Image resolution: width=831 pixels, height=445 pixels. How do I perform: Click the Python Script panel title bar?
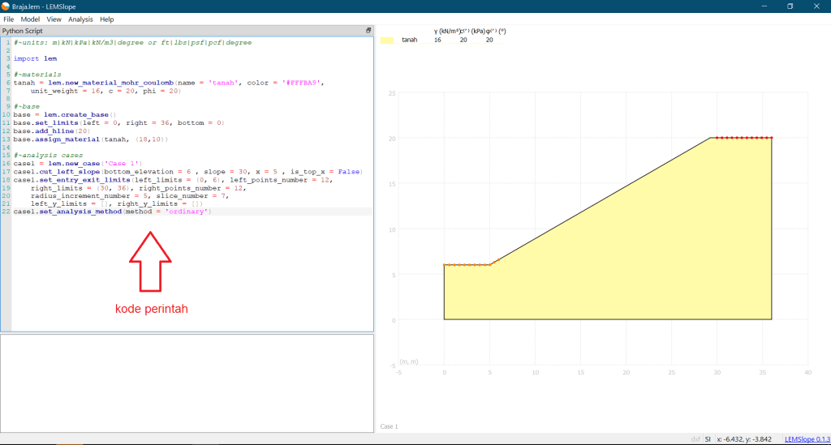click(162, 30)
